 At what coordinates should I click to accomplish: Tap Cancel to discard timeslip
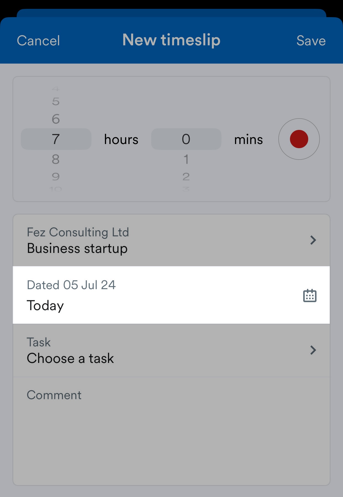pyautogui.click(x=38, y=41)
